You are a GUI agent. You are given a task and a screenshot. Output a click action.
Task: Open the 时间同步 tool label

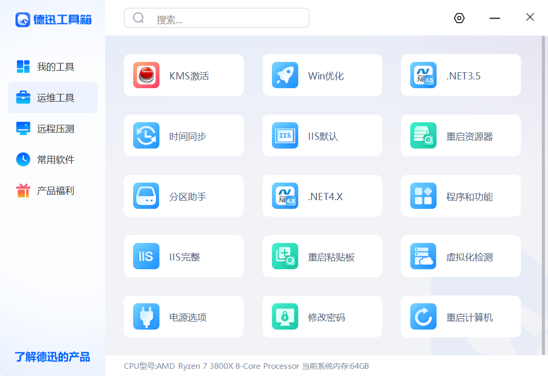tap(188, 136)
